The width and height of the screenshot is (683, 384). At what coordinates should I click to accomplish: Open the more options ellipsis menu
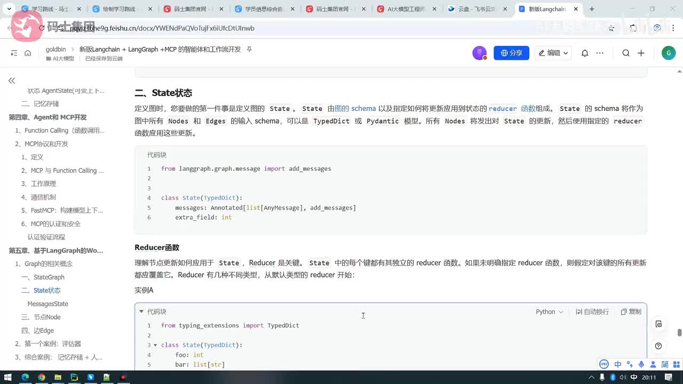click(x=600, y=53)
